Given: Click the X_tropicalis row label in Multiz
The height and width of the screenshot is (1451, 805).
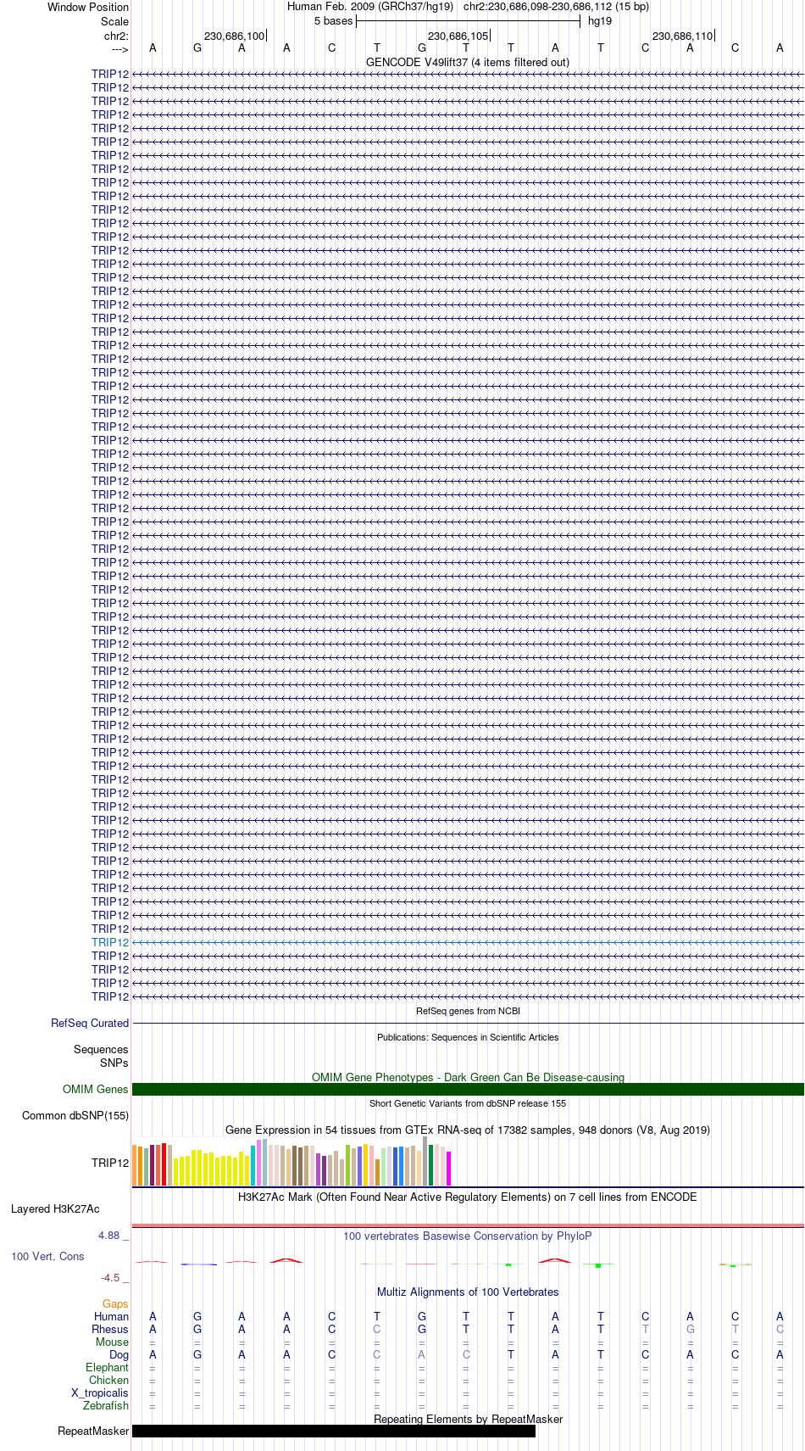Looking at the screenshot, I should point(100,1392).
